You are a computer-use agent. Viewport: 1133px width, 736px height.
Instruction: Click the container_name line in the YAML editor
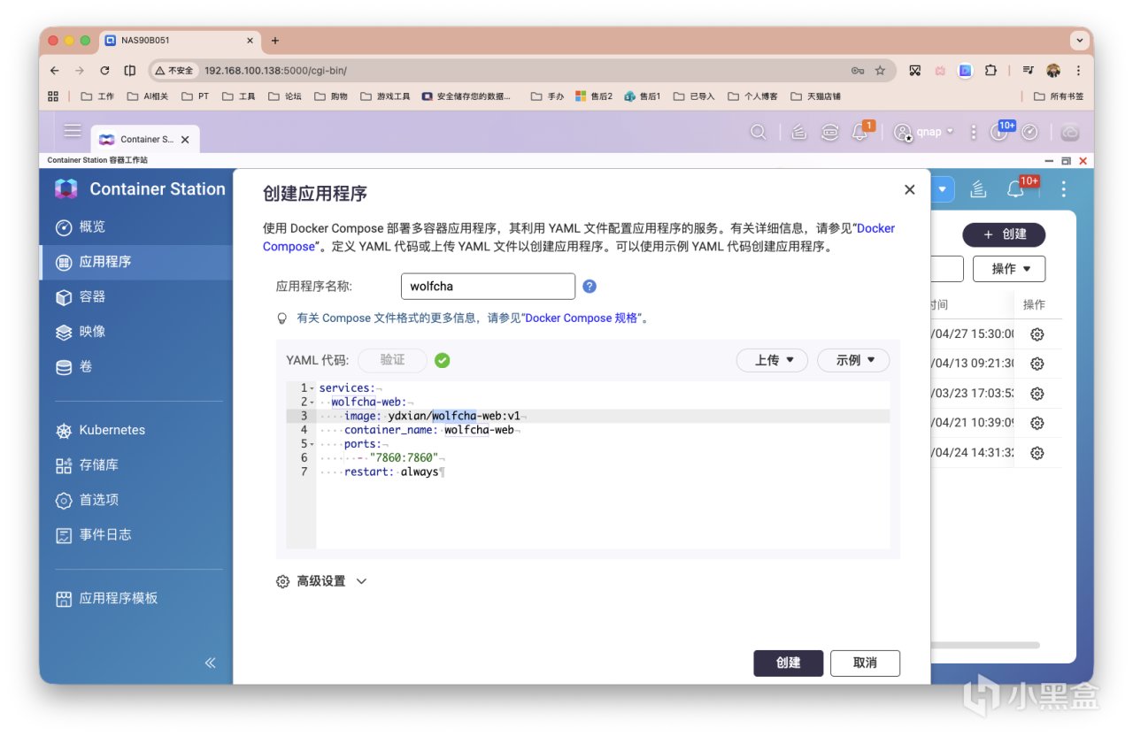coord(429,430)
